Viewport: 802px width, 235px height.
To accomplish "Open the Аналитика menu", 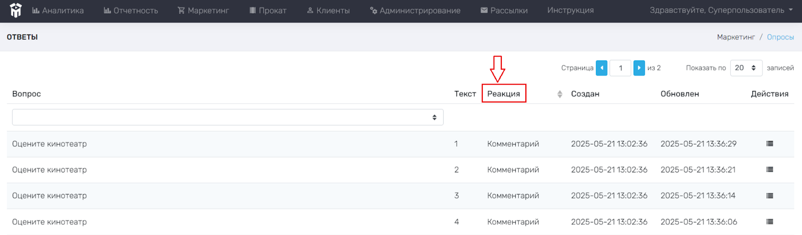I will [58, 10].
